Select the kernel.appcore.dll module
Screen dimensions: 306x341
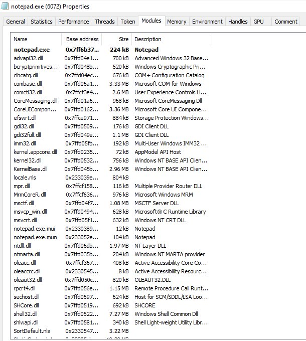(x=111, y=152)
